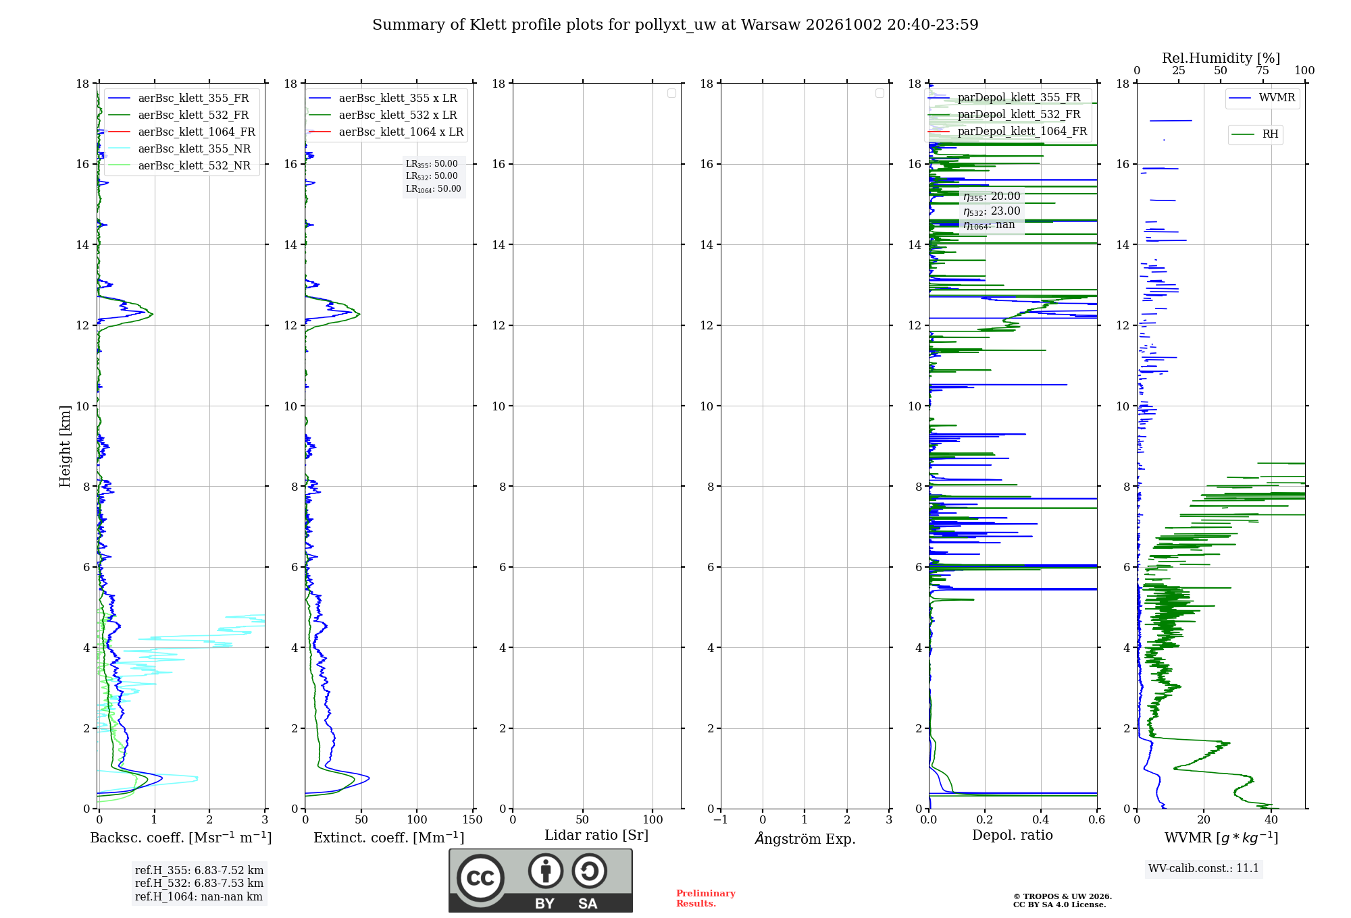Click empty legend box in Lidar ratio panel
1351x918 pixels.
click(671, 93)
